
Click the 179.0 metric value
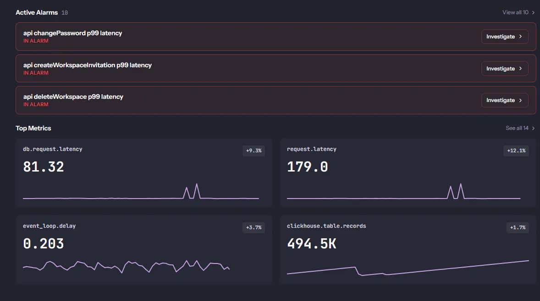coord(308,167)
